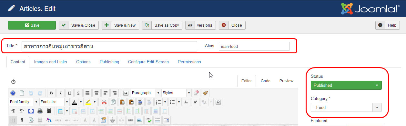Insert a blockquote
Viewport: 406px width, 126px height.
(x=126, y=93)
